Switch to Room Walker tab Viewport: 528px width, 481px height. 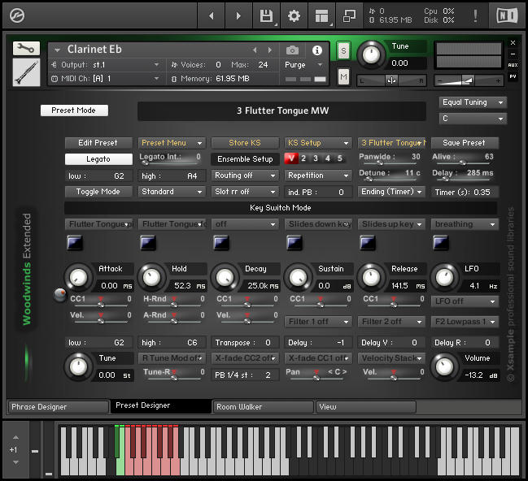click(264, 407)
